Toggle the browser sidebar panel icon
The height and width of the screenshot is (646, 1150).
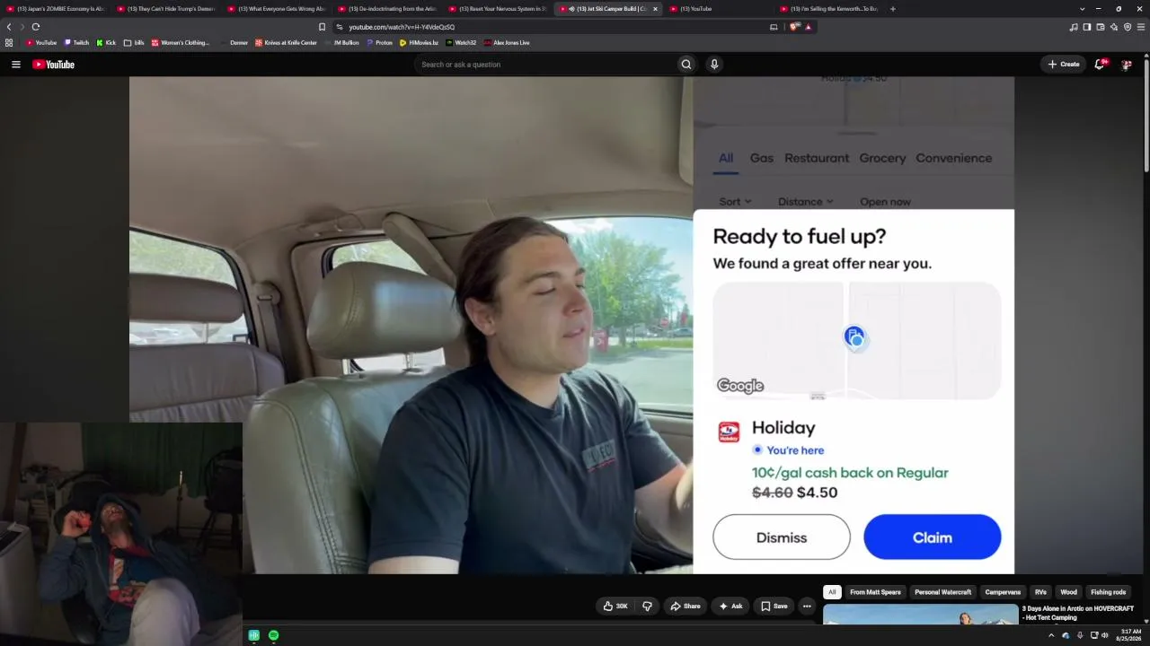pos(1087,27)
